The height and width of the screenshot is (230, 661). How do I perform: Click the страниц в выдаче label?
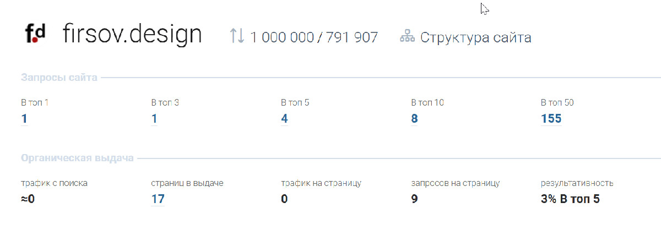(x=187, y=183)
